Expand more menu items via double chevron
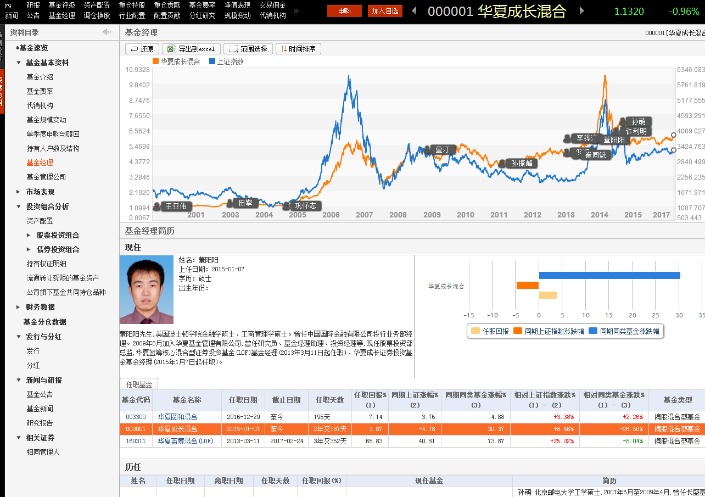 pyautogui.click(x=295, y=11)
